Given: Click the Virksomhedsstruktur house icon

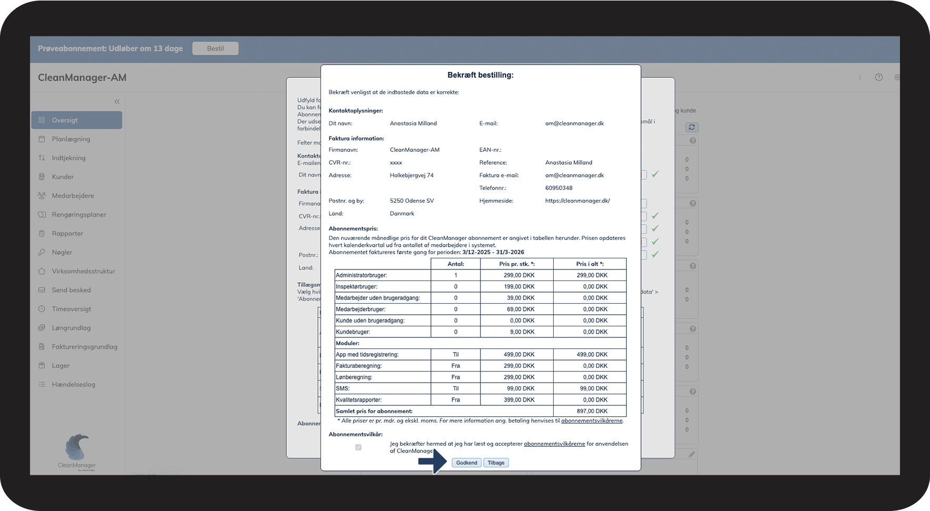Looking at the screenshot, I should point(42,271).
